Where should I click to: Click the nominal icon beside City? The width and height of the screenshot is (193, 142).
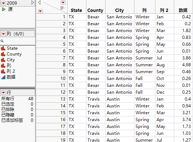(3, 60)
